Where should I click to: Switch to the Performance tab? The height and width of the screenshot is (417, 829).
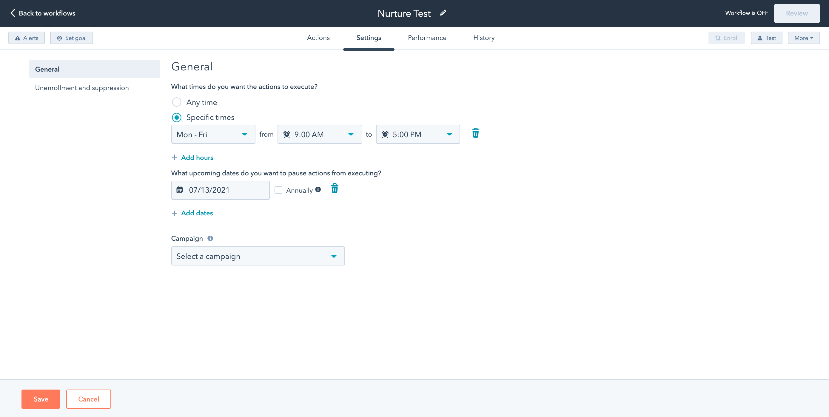click(427, 38)
